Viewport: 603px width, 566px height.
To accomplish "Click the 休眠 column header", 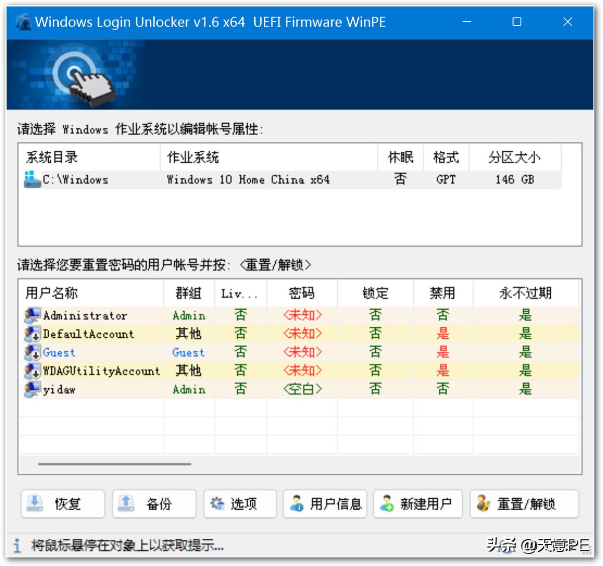I will tap(400, 157).
